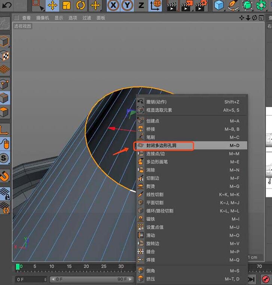272x285 pixels.
Task: Open the Pen spline tool icon
Action: click(233, 6)
